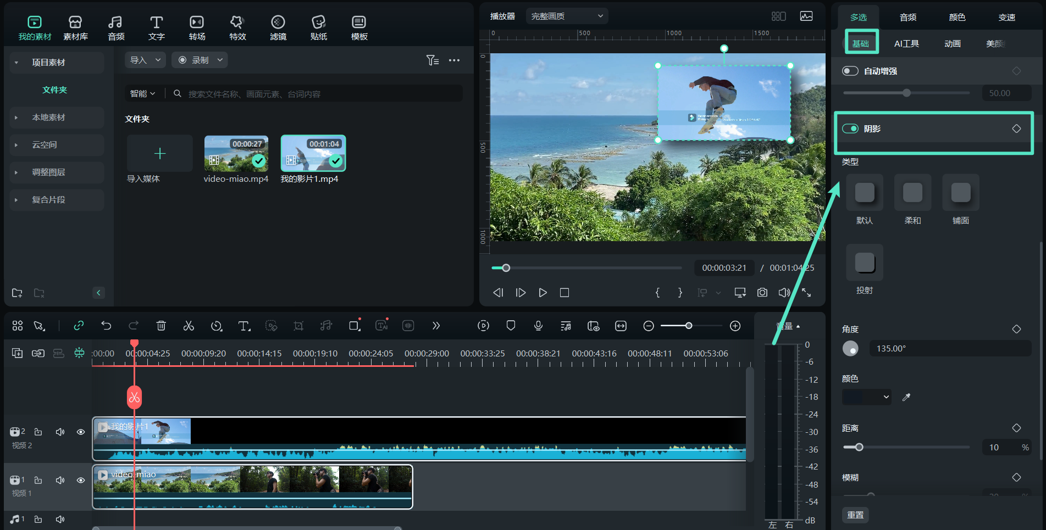Toggle the 自动增强 auto enhance switch
Viewport: 1046px width, 530px height.
coord(850,71)
